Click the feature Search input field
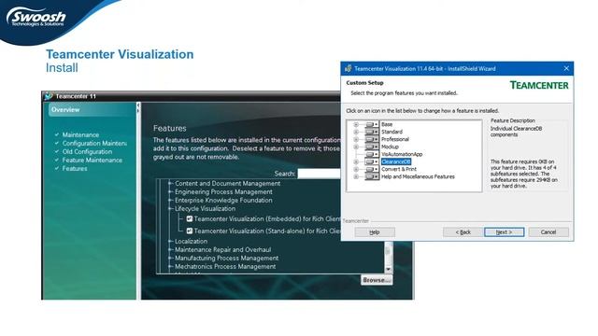 pos(319,174)
